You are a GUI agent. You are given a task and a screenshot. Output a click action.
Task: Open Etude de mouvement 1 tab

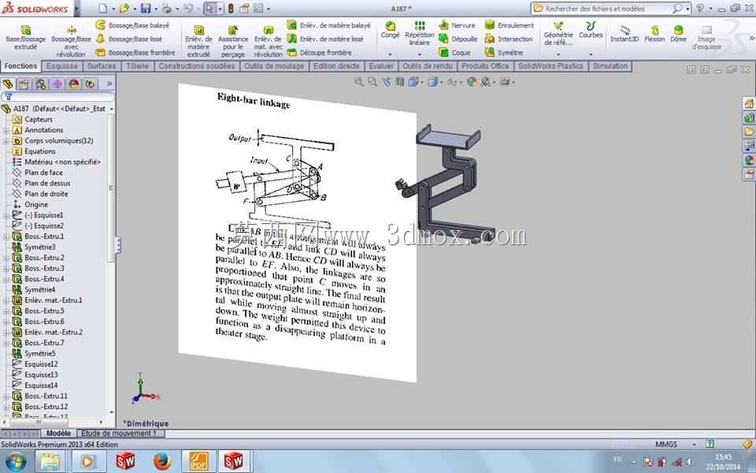(x=119, y=434)
